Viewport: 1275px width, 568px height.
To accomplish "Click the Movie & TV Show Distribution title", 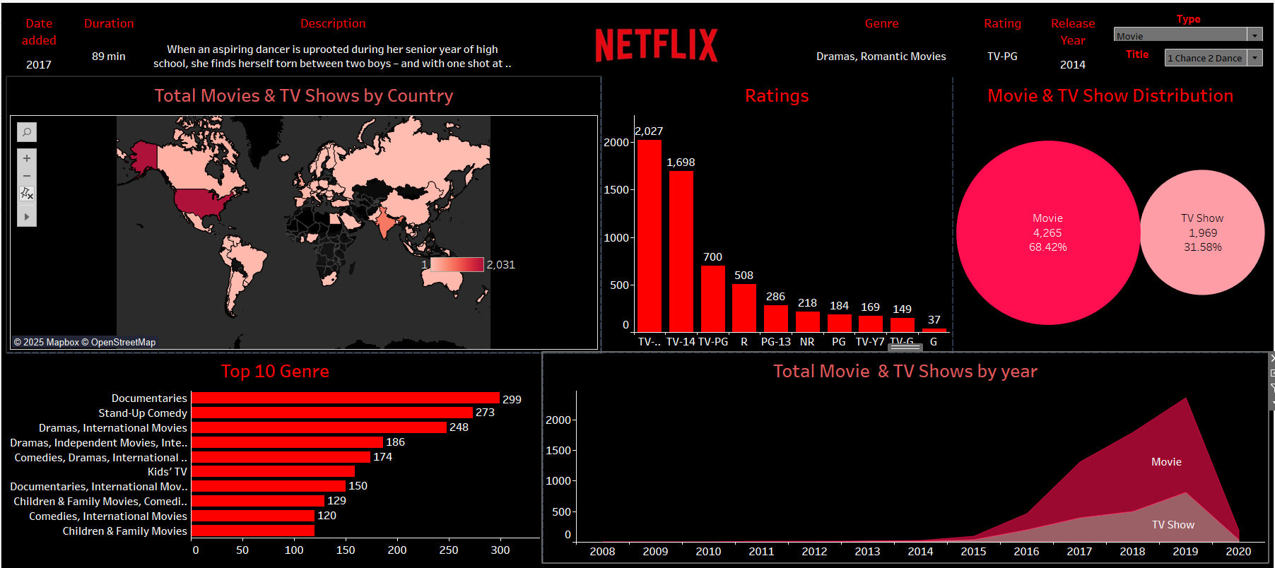I will [1110, 96].
